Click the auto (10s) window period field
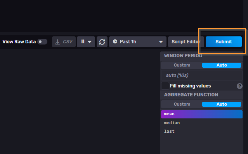248x154 pixels. click(x=202, y=75)
